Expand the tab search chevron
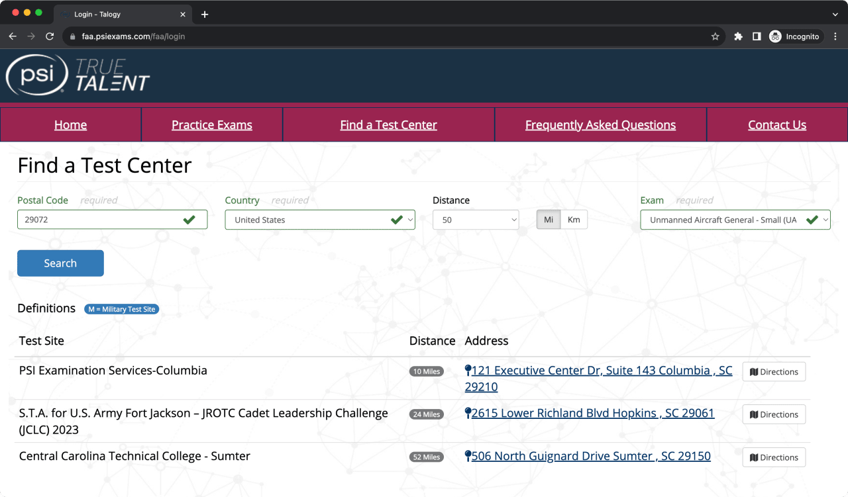Viewport: 848px width, 497px height. pos(835,14)
